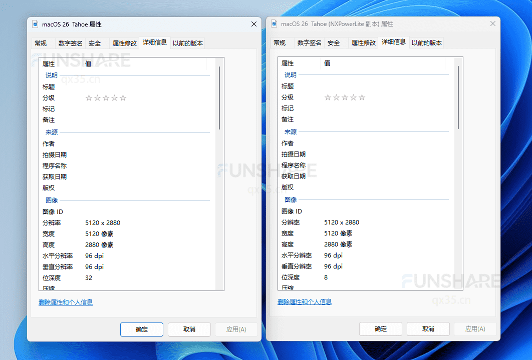Click file icon in macOS 26 Tahoe title bar

coord(35,24)
